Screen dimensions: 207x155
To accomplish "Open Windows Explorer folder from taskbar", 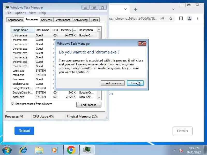I will click(x=39, y=150).
